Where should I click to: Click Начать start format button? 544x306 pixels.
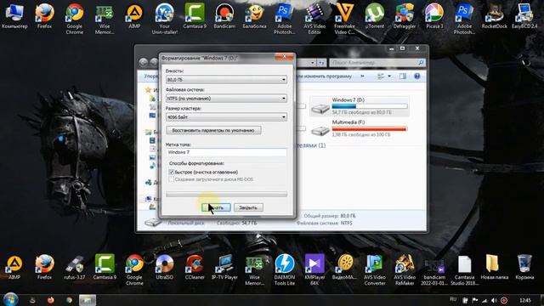click(216, 207)
